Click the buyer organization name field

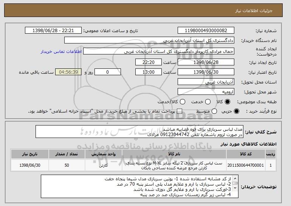click(149, 40)
